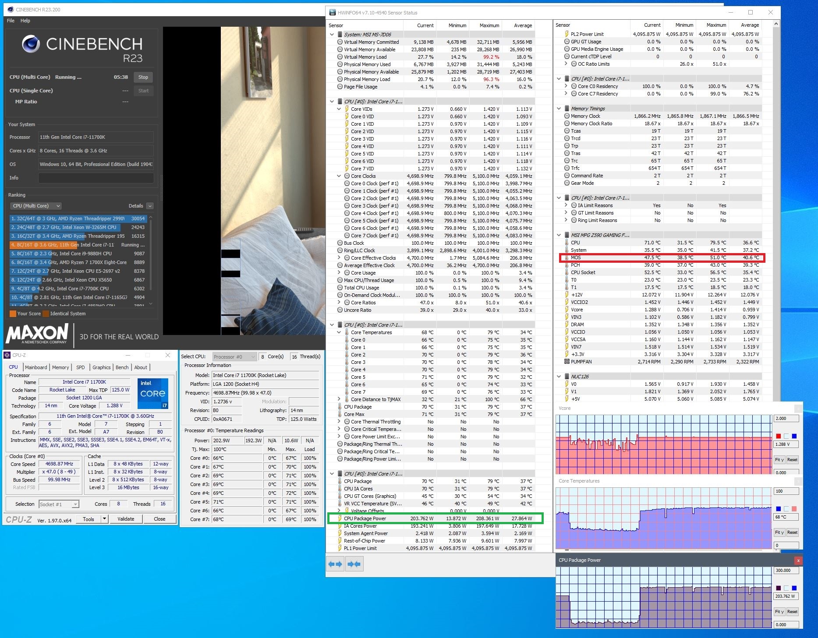Expand the IA Limit Reasons node
Image resolution: width=818 pixels, height=638 pixels.
coord(566,205)
